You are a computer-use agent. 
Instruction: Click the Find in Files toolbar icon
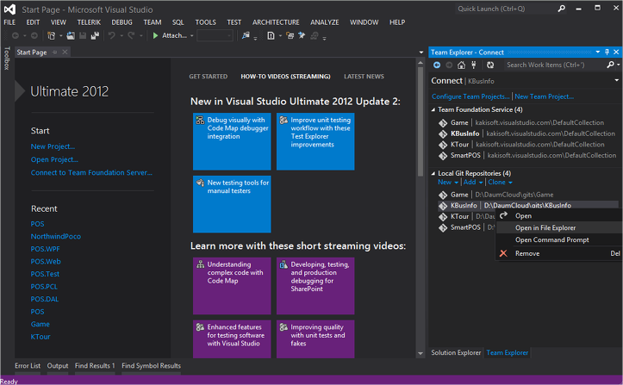pyautogui.click(x=246, y=36)
